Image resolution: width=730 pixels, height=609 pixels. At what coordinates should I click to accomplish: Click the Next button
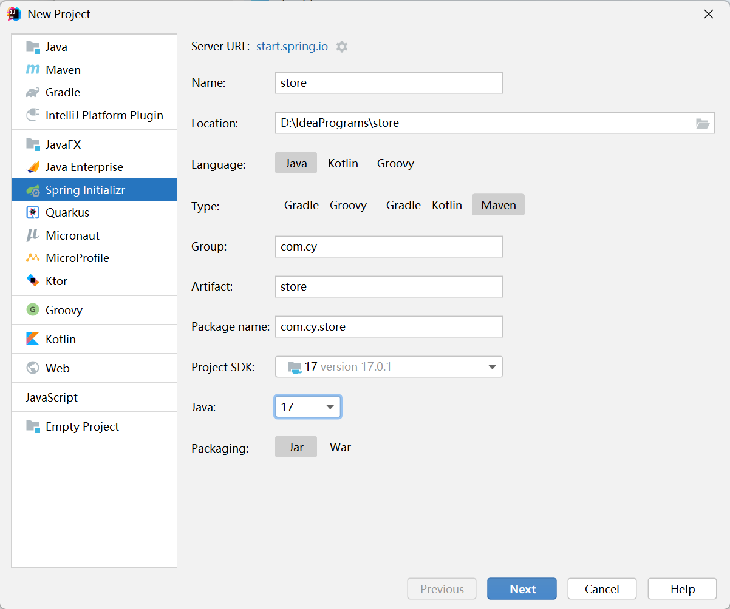pos(522,589)
